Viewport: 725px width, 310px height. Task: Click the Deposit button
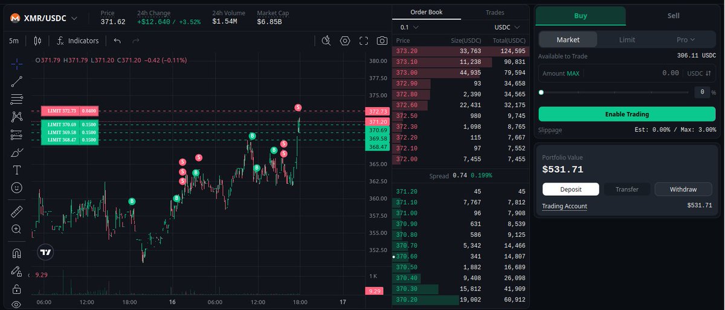click(x=571, y=189)
